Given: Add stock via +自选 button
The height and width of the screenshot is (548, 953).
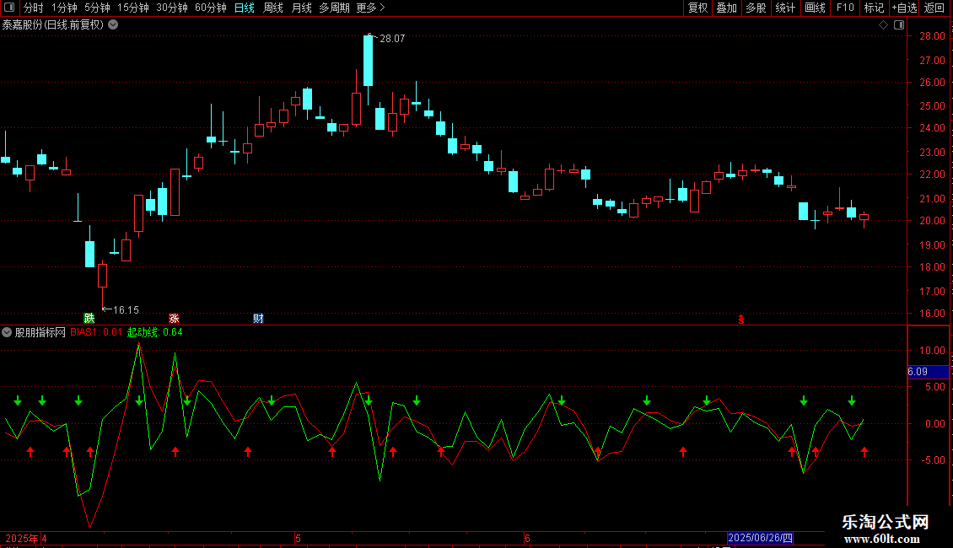Looking at the screenshot, I should coord(904,8).
